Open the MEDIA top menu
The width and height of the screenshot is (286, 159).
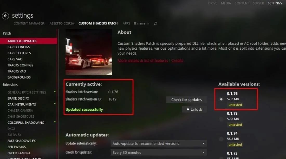(226, 3)
